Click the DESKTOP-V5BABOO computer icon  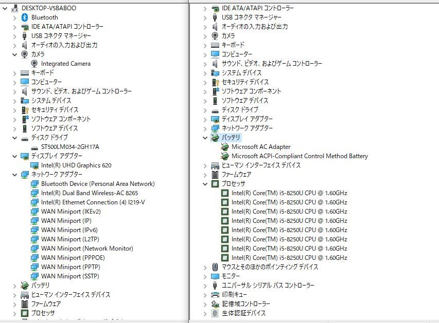click(14, 8)
